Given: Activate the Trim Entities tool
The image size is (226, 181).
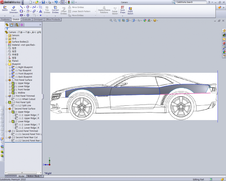Looking at the screenshot, I should [x=47, y=10].
